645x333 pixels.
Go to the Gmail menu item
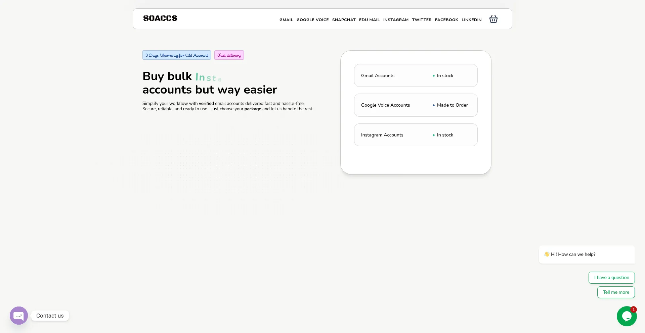point(286,20)
